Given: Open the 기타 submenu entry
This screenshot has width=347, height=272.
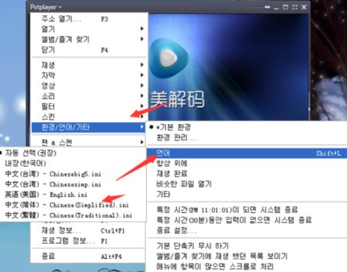Looking at the screenshot, I should 247,194.
